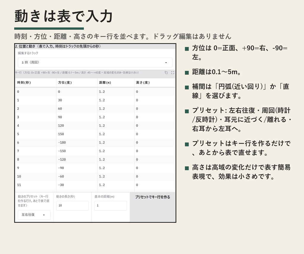Select the 時刻 cell showing 10
Image resolution: width=304 pixels, height=254 pixels.
(36, 176)
